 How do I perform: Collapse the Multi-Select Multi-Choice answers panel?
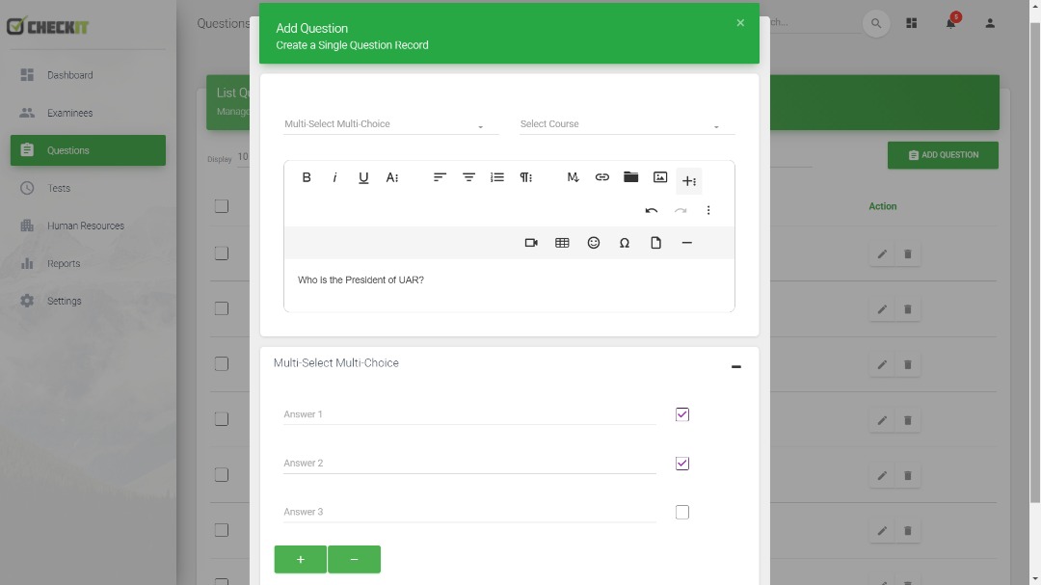[736, 366]
